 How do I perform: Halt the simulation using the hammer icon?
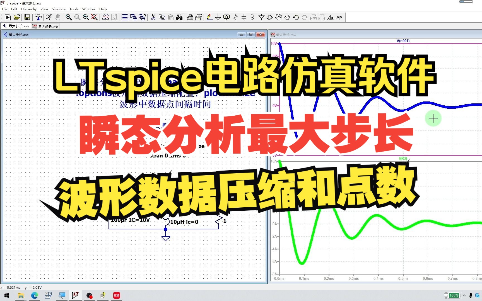point(38,17)
